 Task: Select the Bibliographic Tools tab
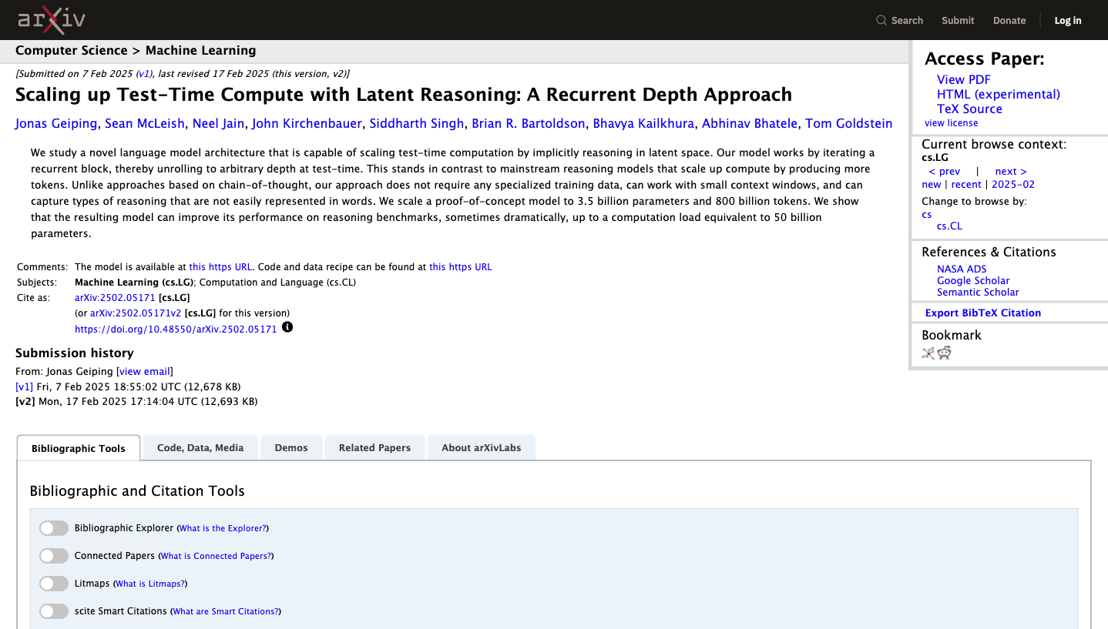(79, 448)
